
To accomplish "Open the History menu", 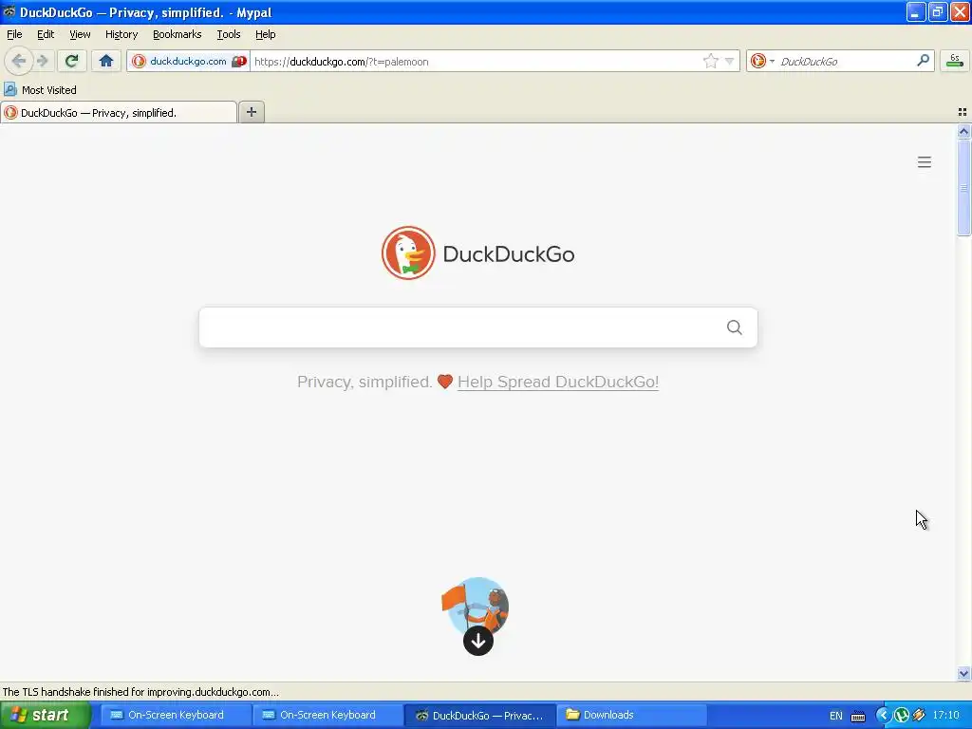I will 121,34.
